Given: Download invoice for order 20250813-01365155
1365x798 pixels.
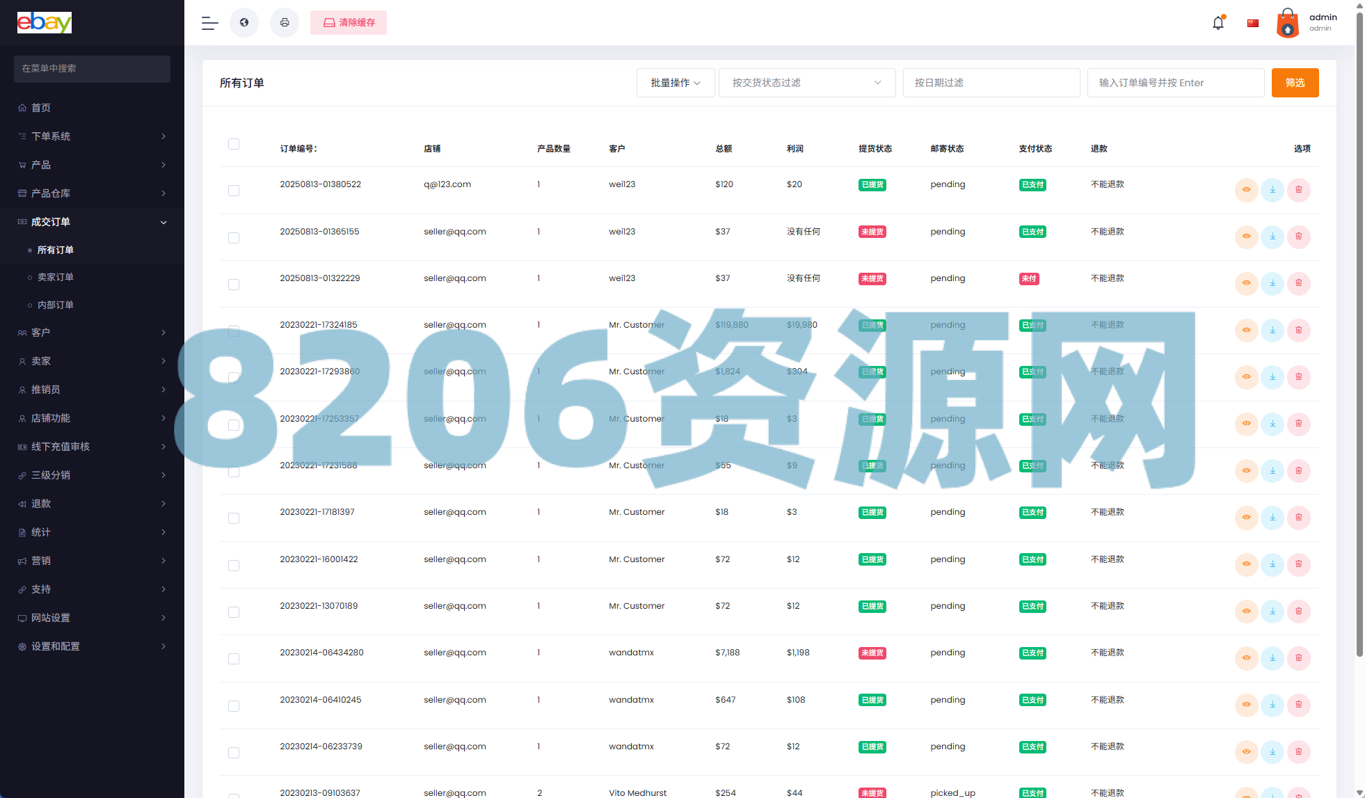Looking at the screenshot, I should pyautogui.click(x=1272, y=237).
